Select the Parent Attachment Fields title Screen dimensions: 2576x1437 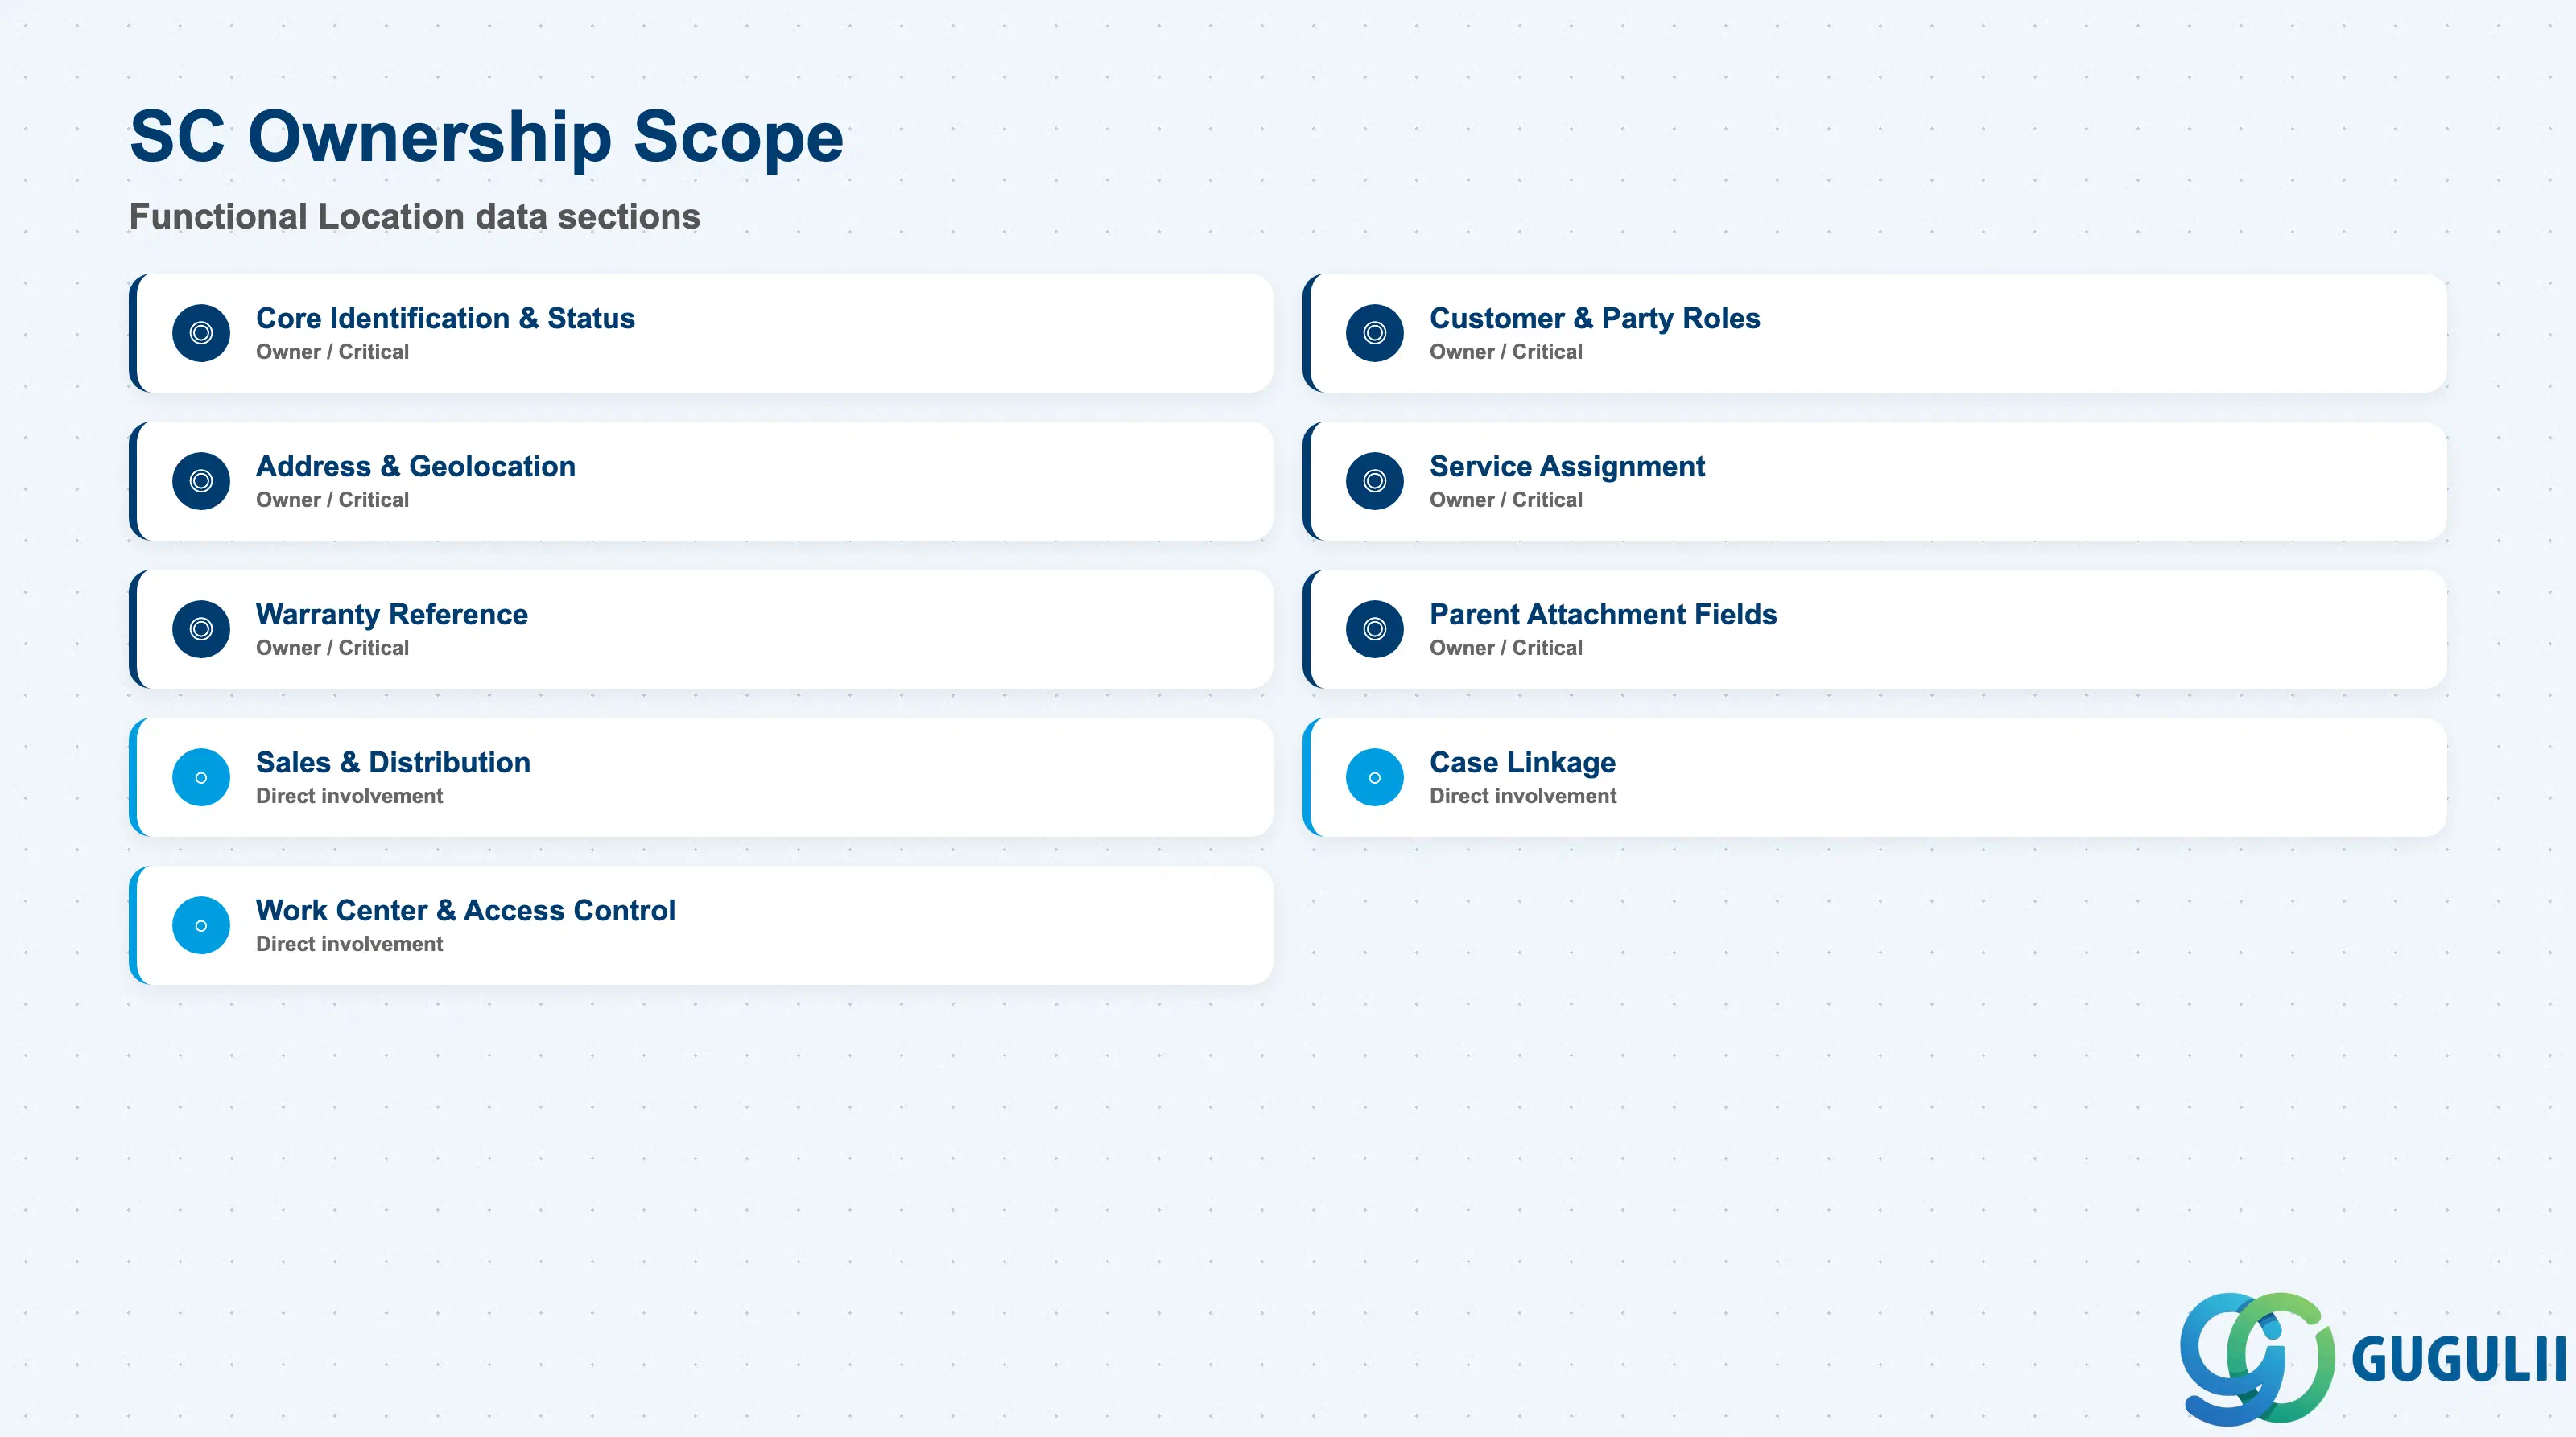(x=1603, y=614)
